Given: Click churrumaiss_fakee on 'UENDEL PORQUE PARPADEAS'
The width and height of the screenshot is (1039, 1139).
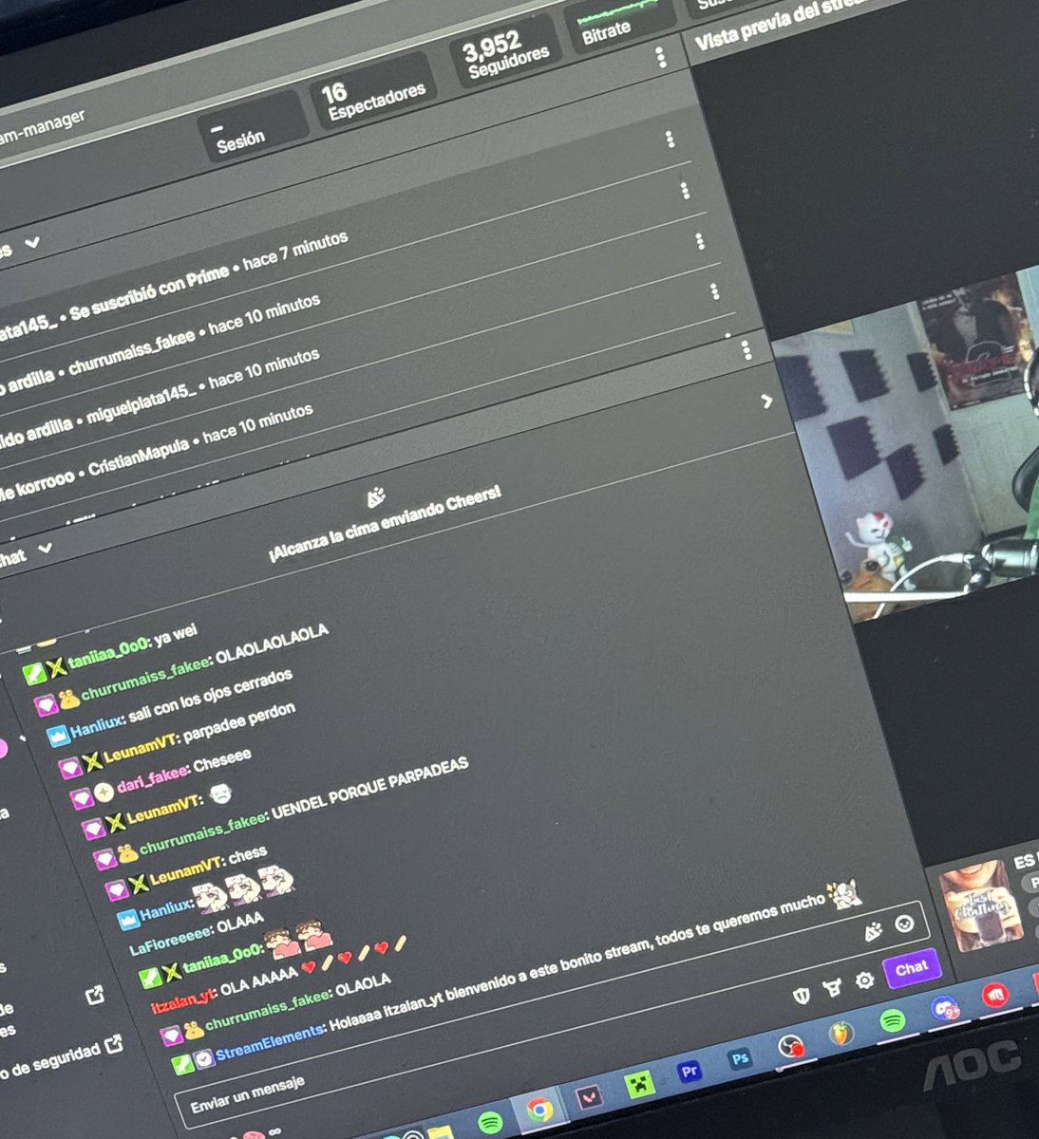Looking at the screenshot, I should point(203,832).
